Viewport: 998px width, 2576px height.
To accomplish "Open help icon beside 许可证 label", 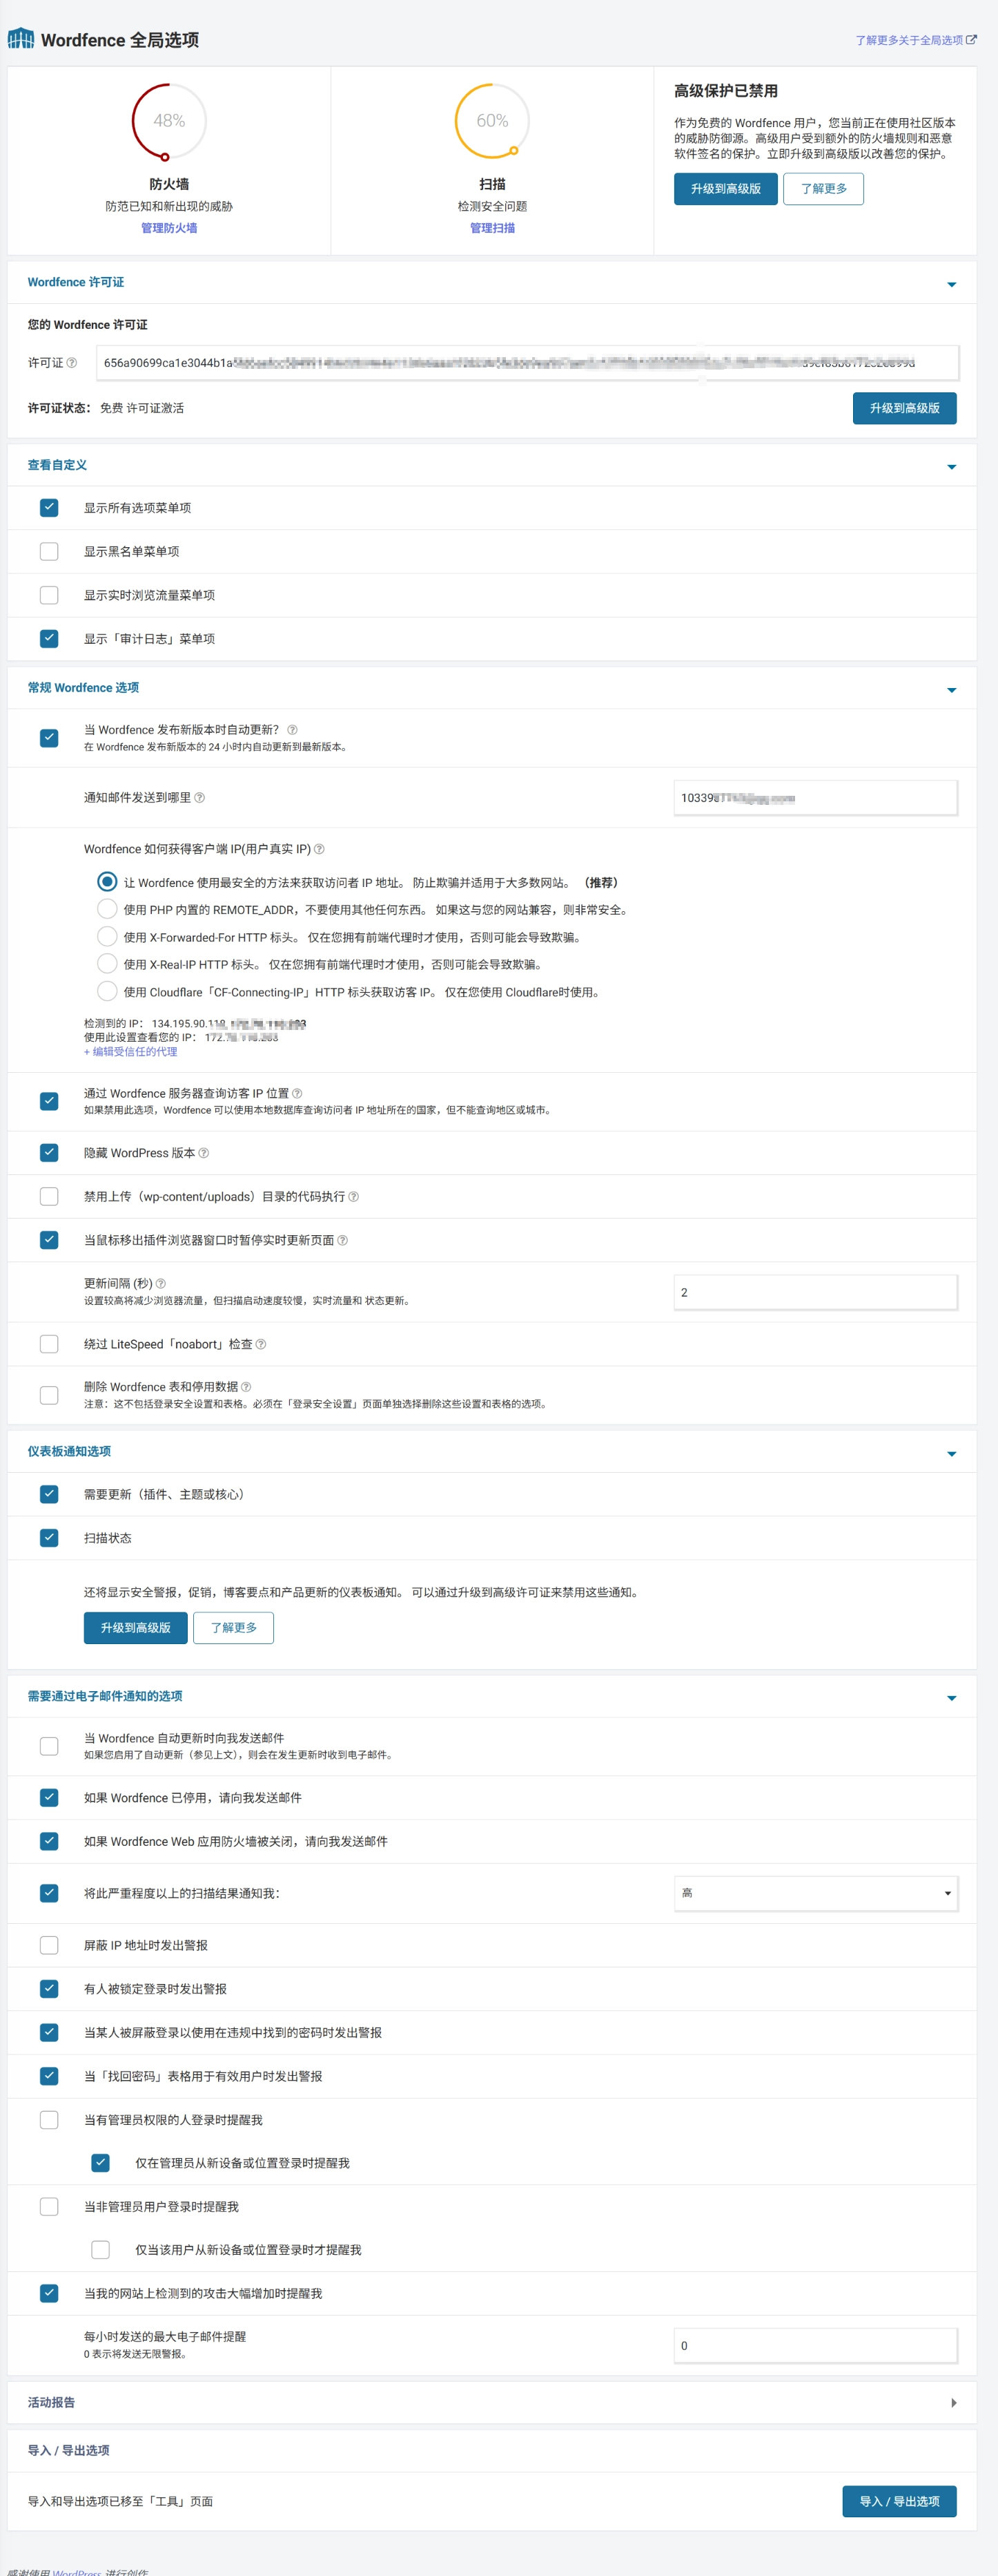I will 72,363.
